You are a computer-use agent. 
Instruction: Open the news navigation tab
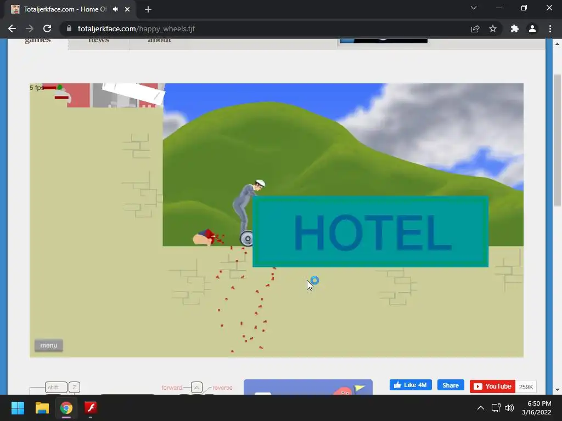tap(99, 40)
